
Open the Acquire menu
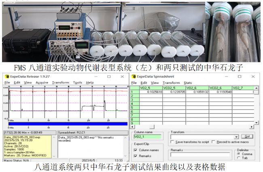click(42, 83)
